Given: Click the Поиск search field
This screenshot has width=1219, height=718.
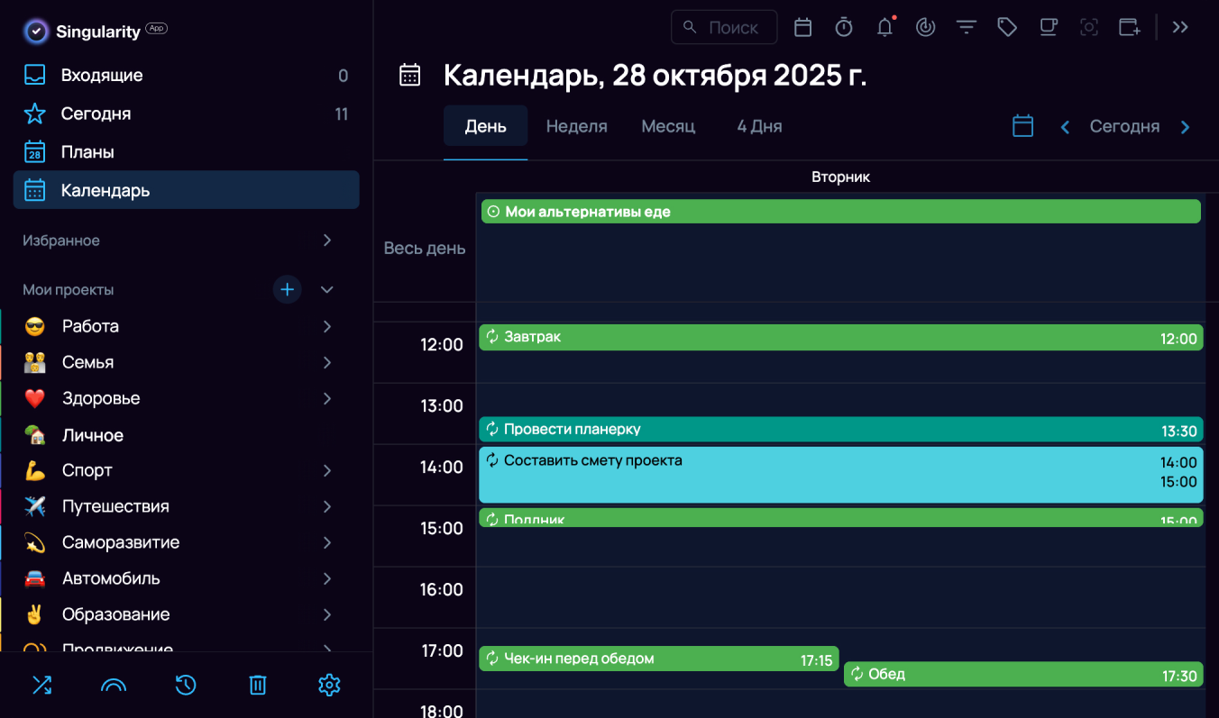Looking at the screenshot, I should [x=724, y=27].
